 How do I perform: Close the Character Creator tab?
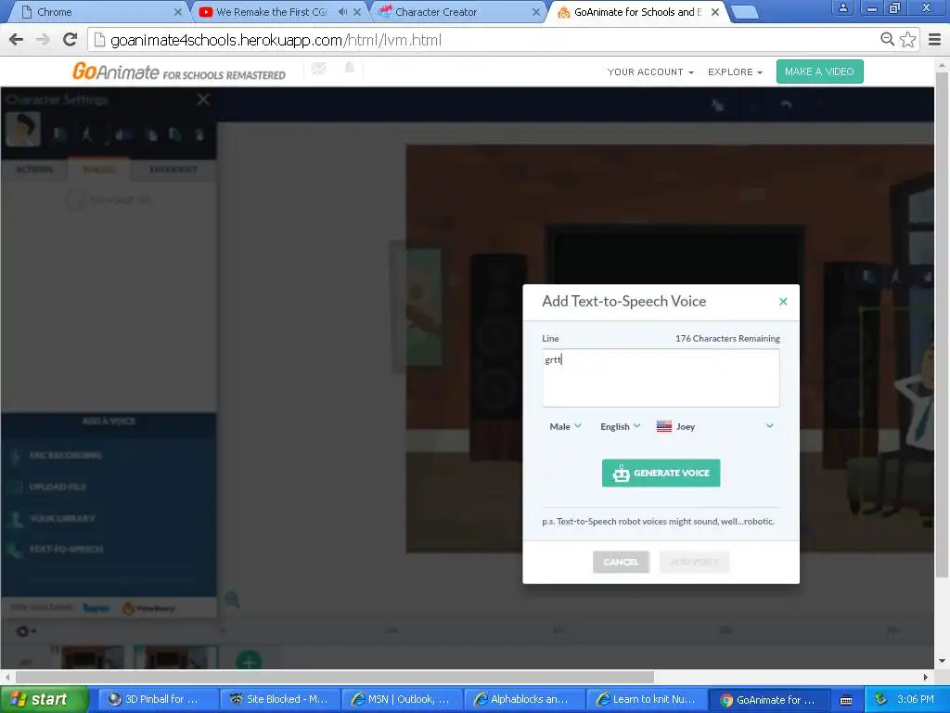[535, 12]
